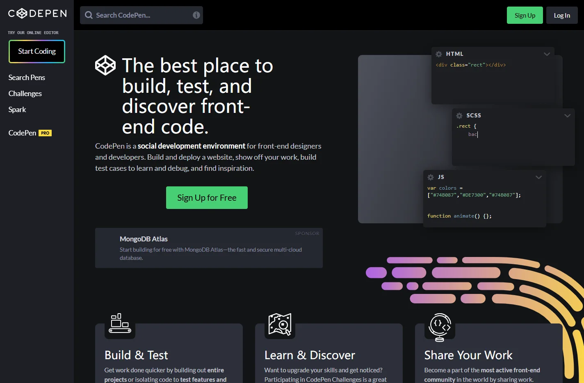Open HTML panel settings gear
Screen dimensions: 584x383
[x=439, y=54]
